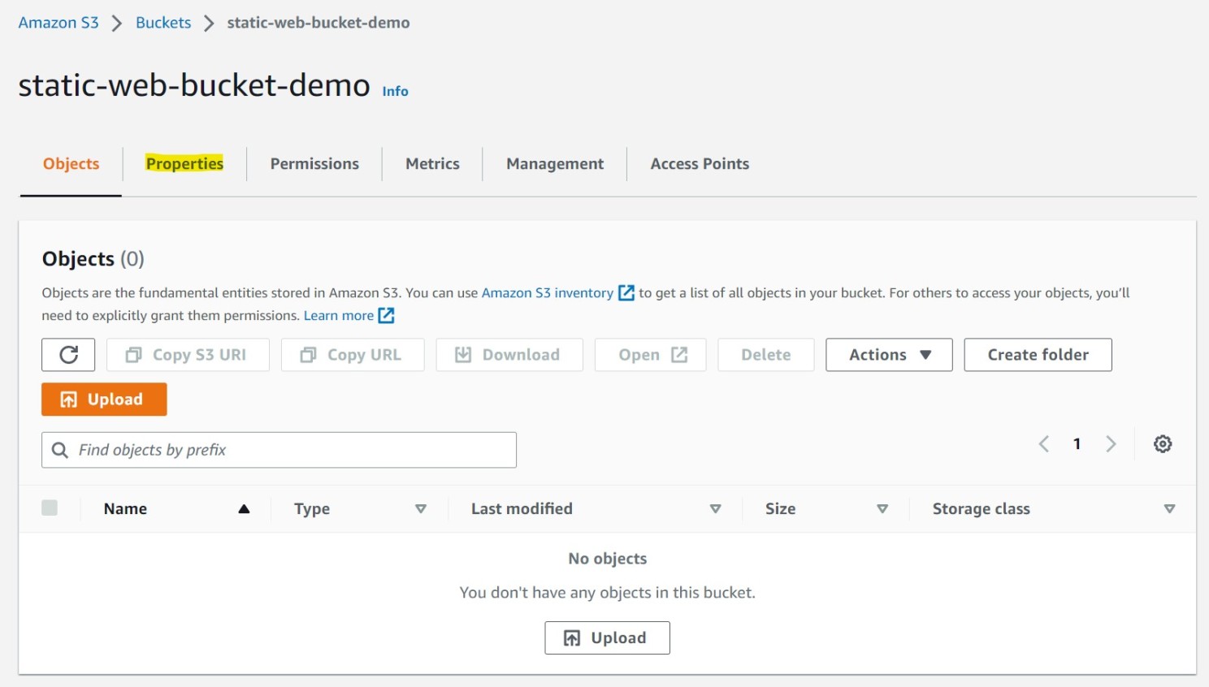Click the Find objects by prefix field
Screen dimensions: 1209x687
[x=279, y=450]
